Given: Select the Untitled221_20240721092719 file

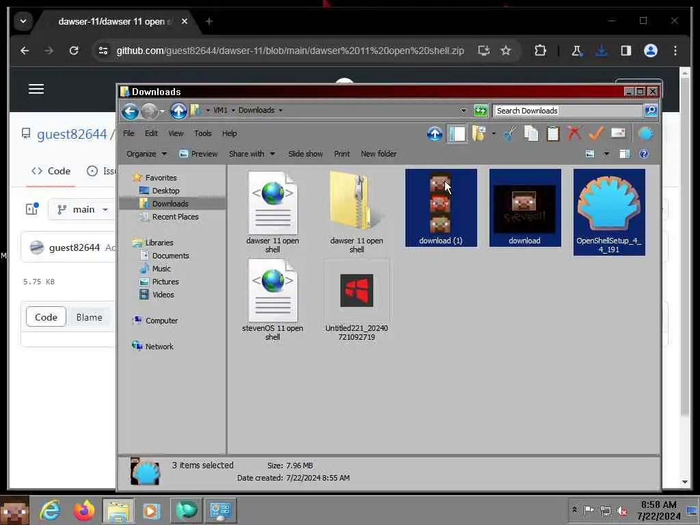Looking at the screenshot, I should 356,300.
